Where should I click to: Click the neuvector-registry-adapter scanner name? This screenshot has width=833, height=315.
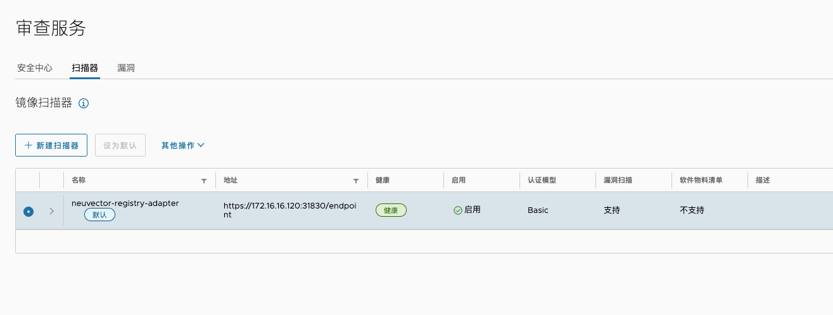(x=125, y=203)
